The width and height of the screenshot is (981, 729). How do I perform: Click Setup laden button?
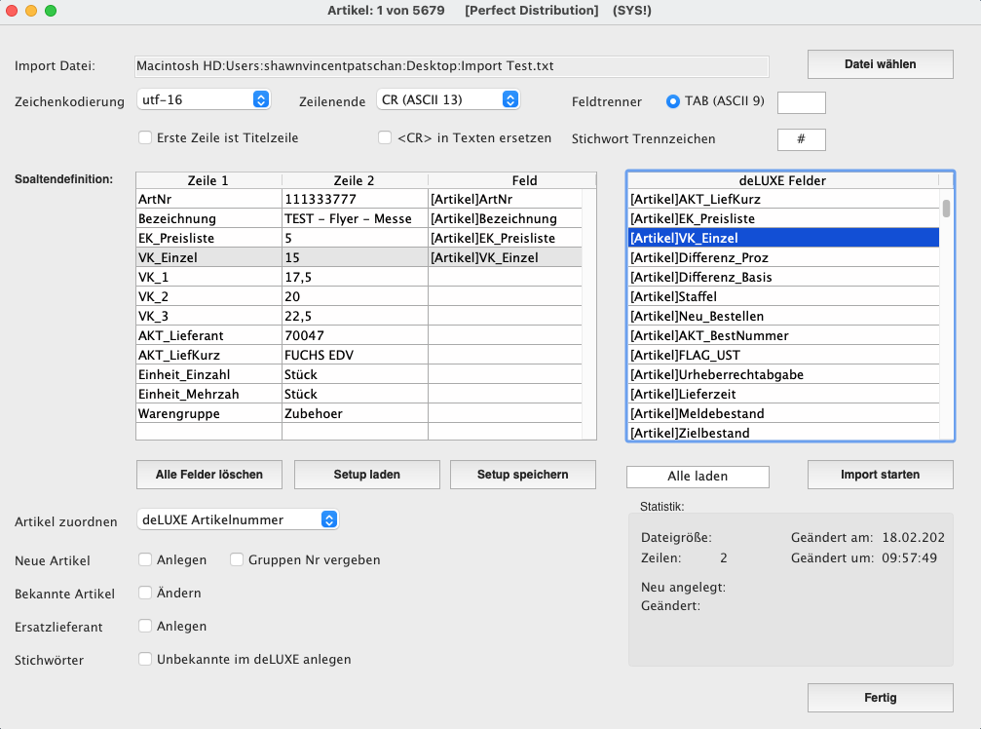coord(366,475)
